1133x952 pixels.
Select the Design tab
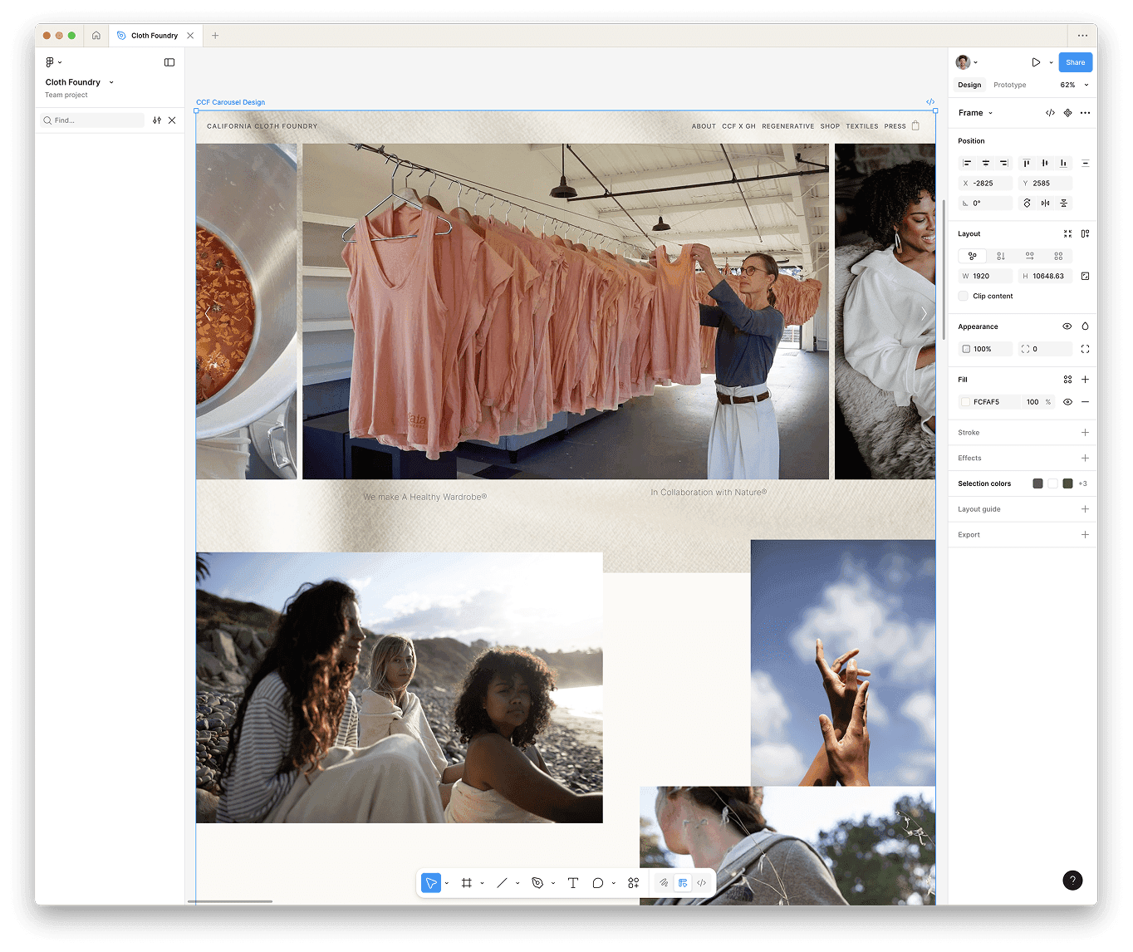coord(969,85)
